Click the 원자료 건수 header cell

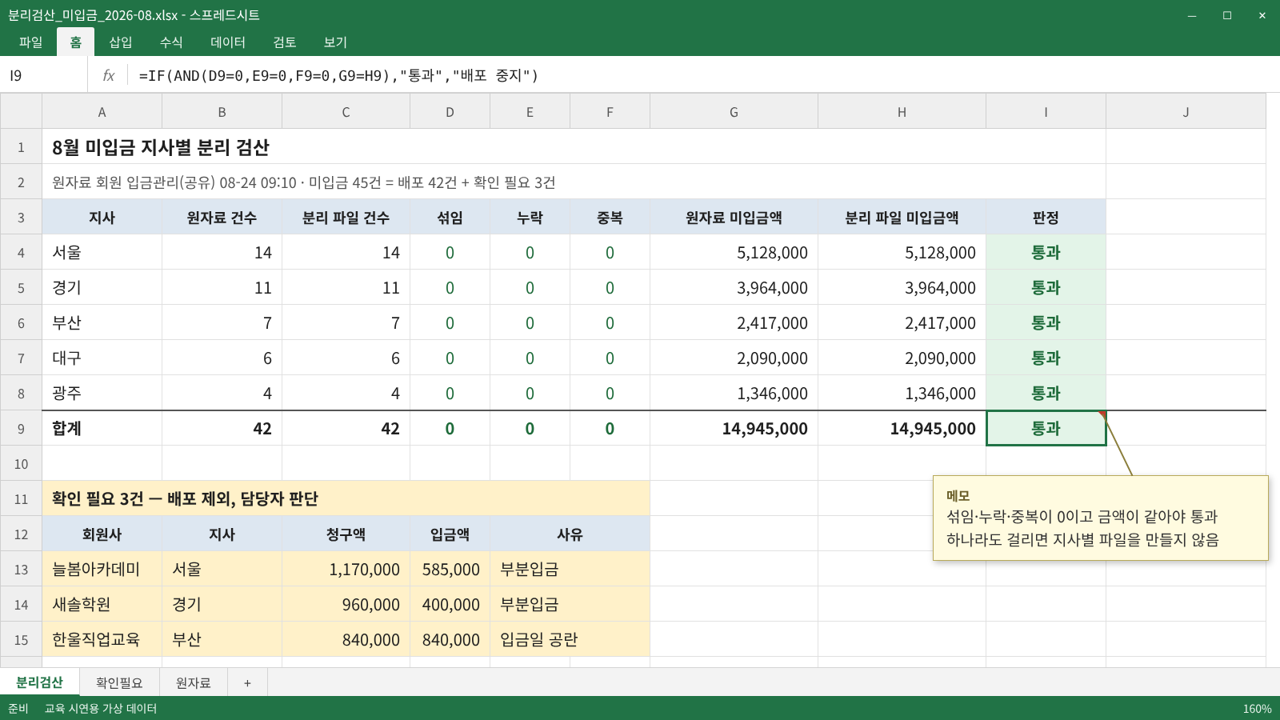[x=222, y=217]
